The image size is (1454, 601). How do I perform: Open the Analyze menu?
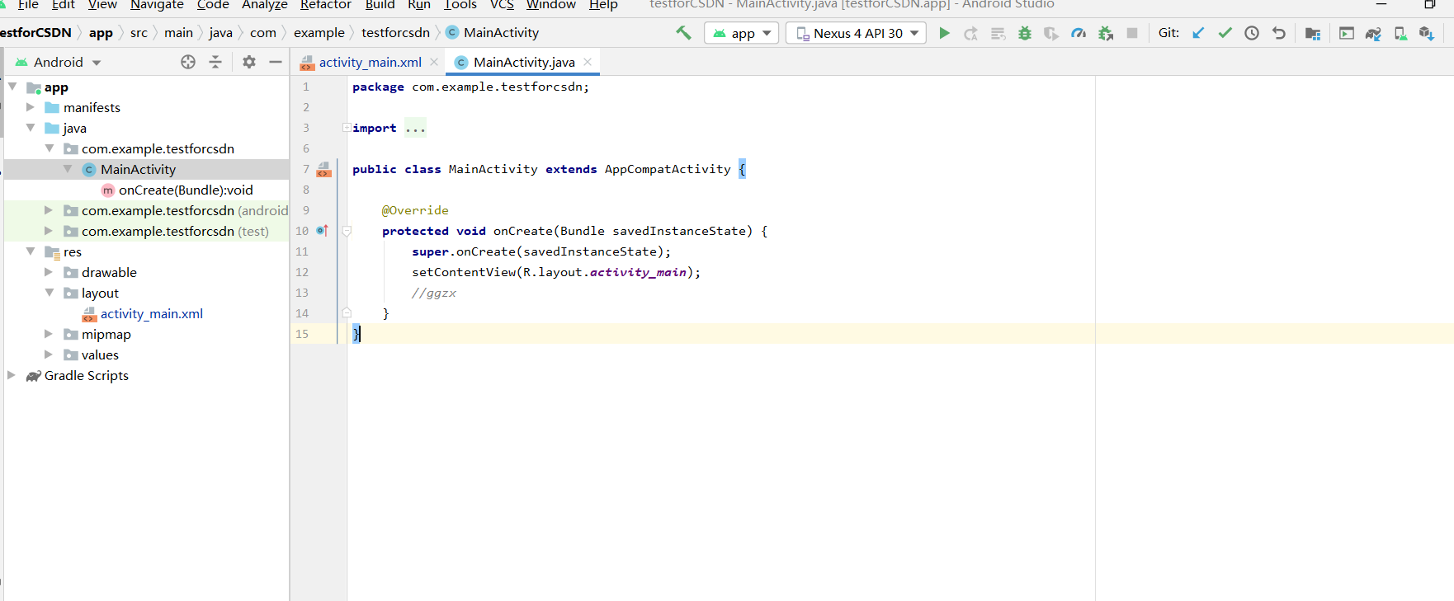[264, 4]
